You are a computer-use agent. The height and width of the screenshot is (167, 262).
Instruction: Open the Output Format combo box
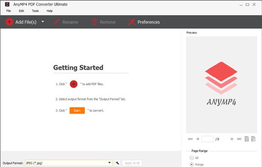click(x=69, y=163)
